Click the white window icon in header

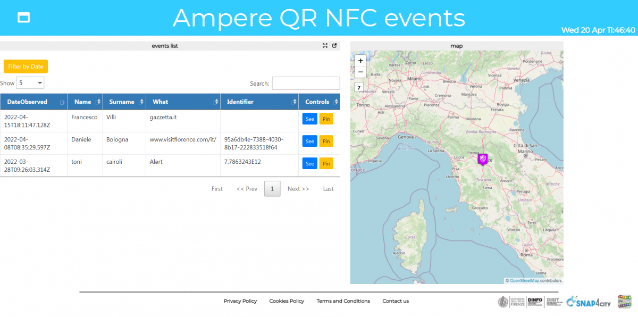coord(23,18)
